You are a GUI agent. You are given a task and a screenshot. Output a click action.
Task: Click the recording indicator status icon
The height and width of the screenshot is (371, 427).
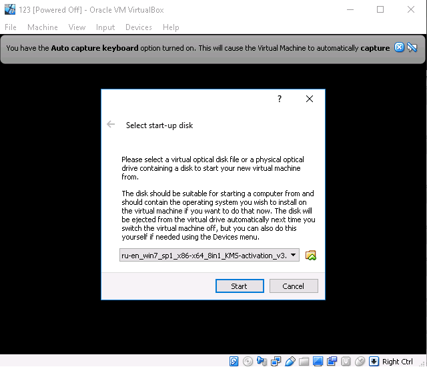pos(332,362)
